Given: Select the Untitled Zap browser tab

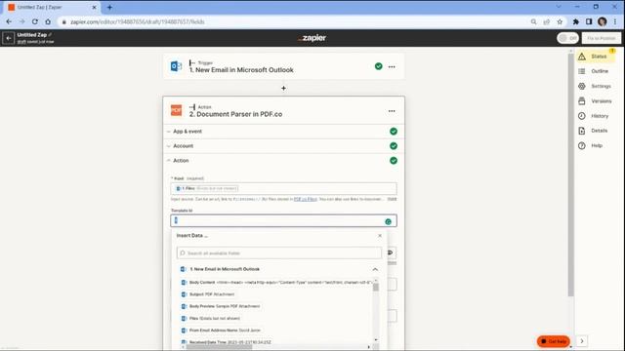Looking at the screenshot, I should point(52,7).
